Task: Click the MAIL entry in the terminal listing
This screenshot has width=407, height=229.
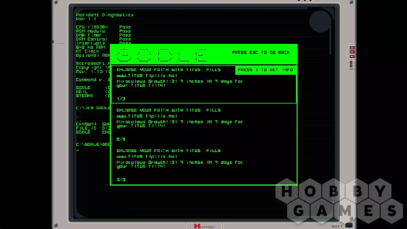Action: click(x=82, y=92)
